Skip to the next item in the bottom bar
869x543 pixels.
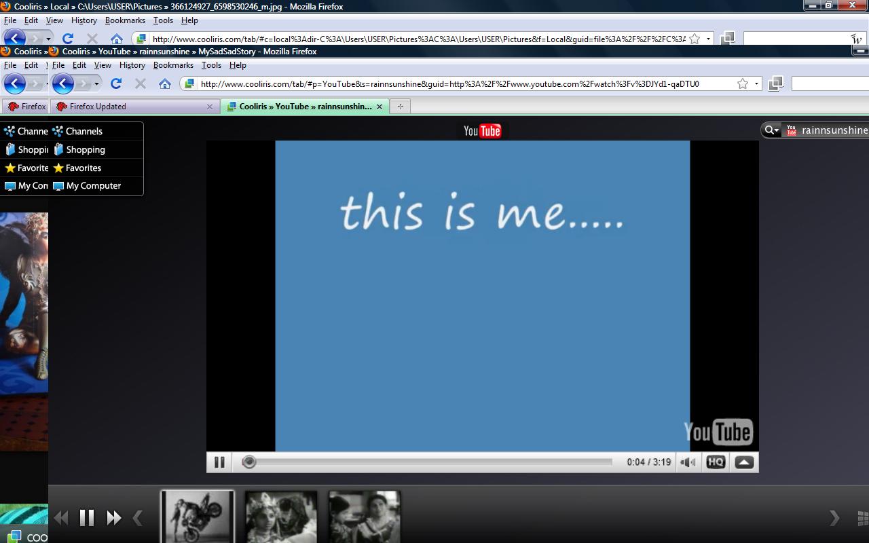coord(114,518)
